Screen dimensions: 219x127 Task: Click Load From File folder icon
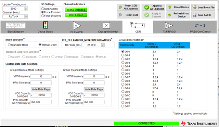click(x=194, y=7)
